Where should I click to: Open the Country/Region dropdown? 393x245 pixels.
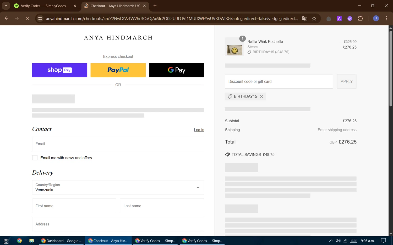coord(118,187)
